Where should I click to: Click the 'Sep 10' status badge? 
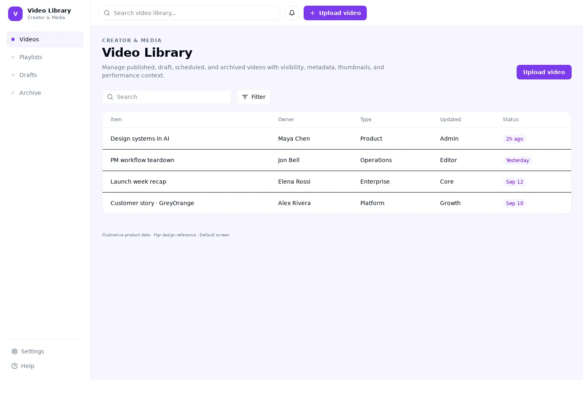(515, 203)
